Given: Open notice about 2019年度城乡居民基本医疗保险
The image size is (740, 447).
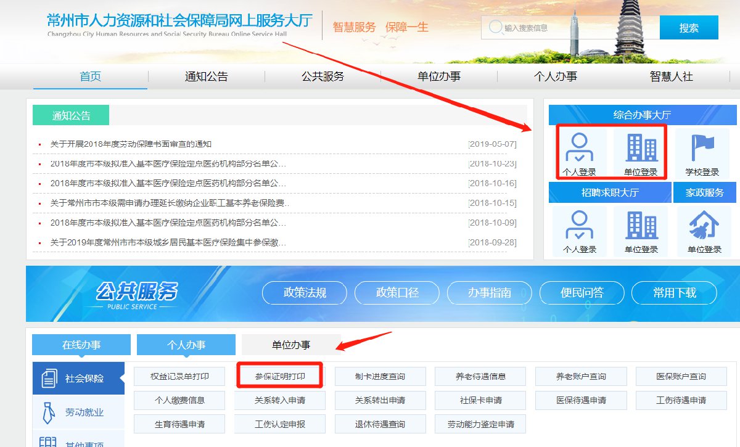Looking at the screenshot, I should click(168, 242).
